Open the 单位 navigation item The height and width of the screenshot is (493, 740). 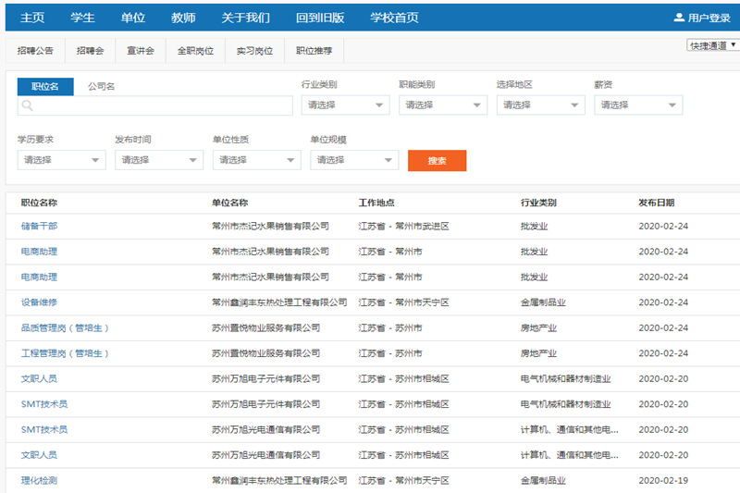pos(133,18)
